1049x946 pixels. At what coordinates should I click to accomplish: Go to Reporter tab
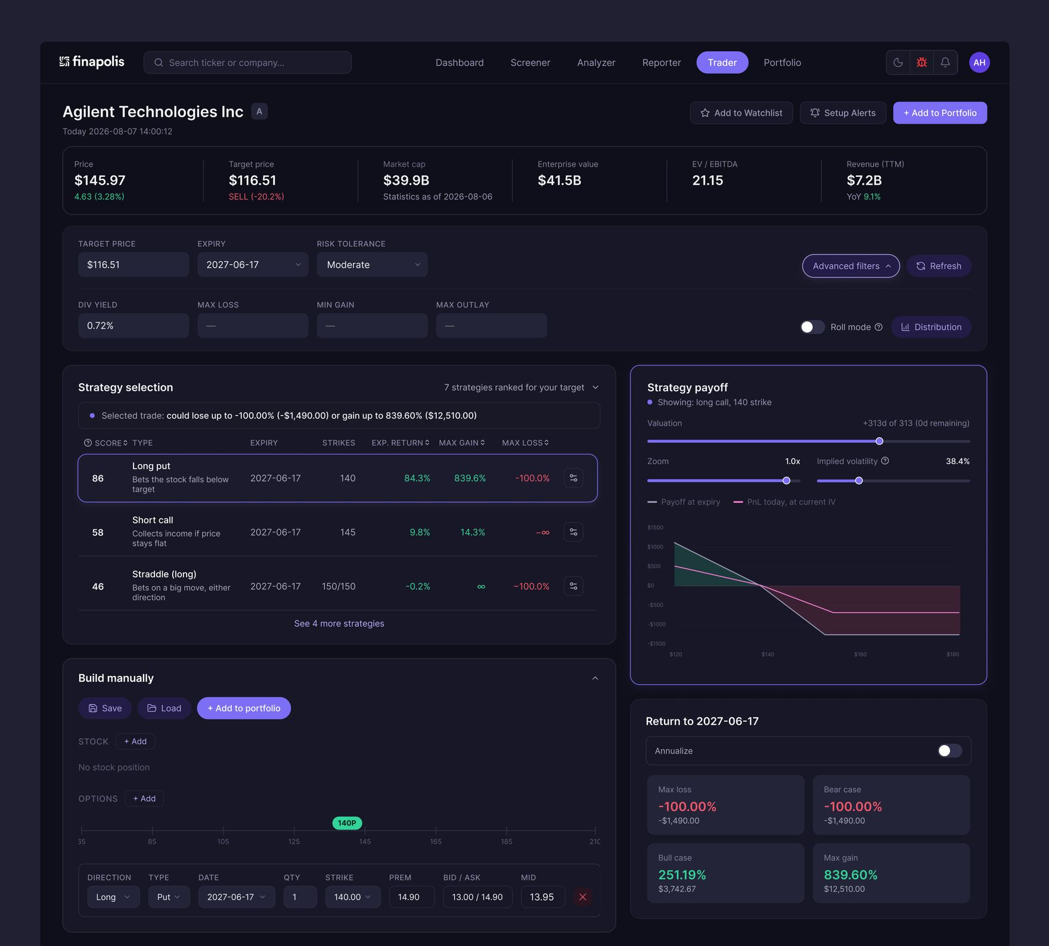662,63
